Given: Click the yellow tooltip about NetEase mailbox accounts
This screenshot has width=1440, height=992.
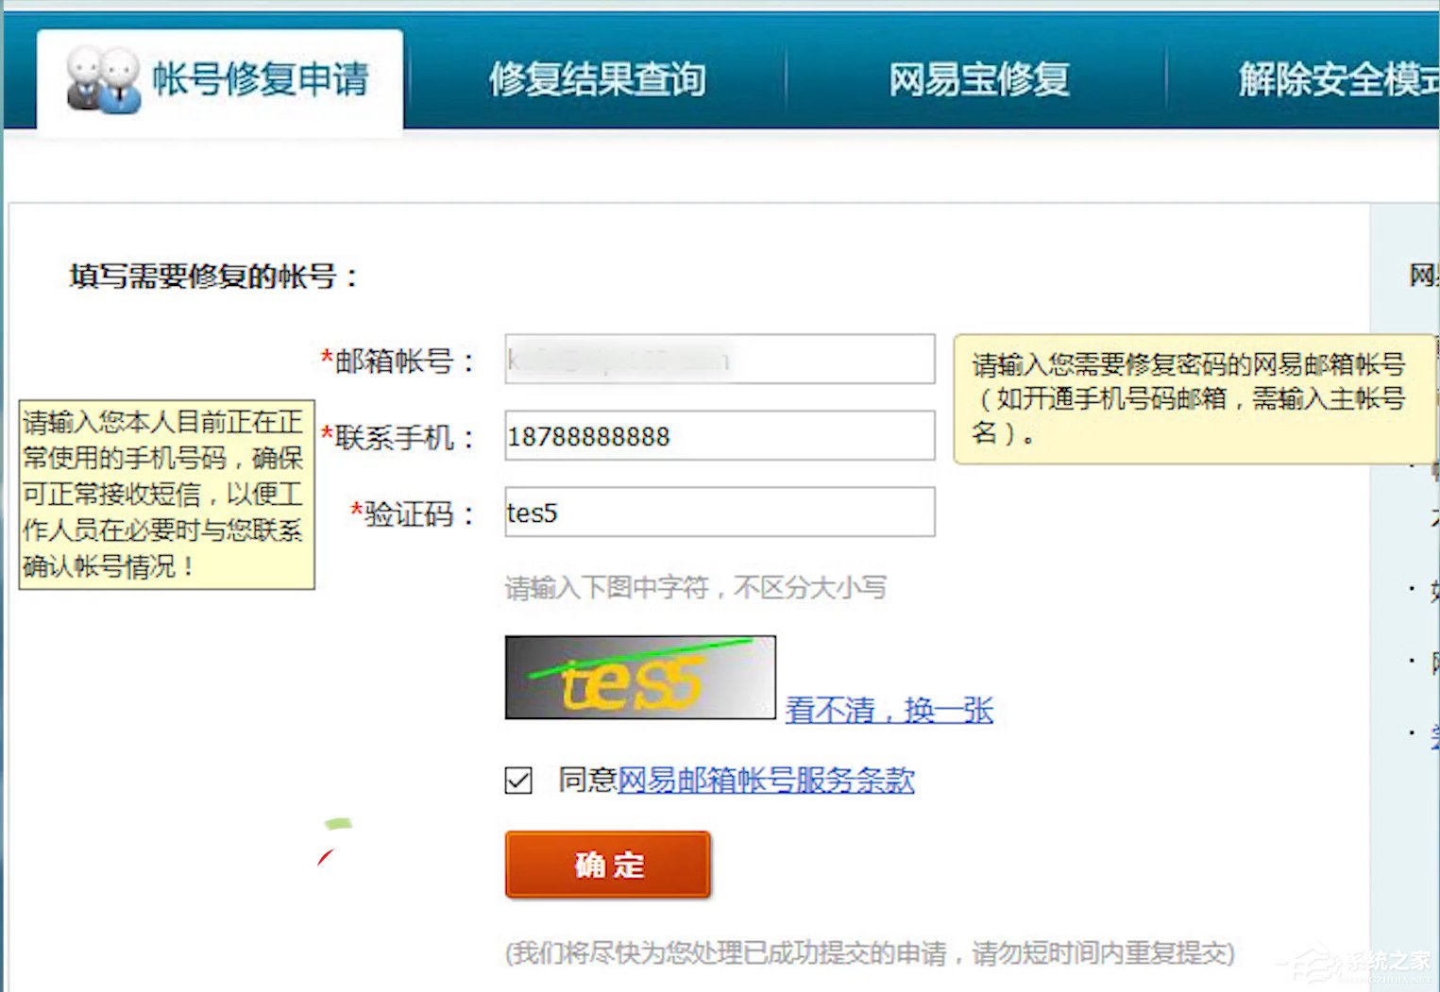Looking at the screenshot, I should click(x=1188, y=399).
